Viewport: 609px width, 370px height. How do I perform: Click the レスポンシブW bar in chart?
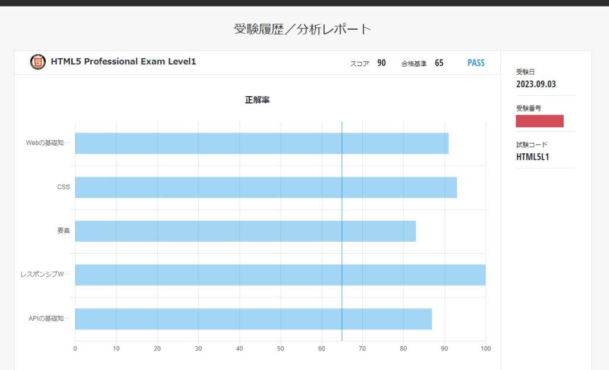(281, 275)
